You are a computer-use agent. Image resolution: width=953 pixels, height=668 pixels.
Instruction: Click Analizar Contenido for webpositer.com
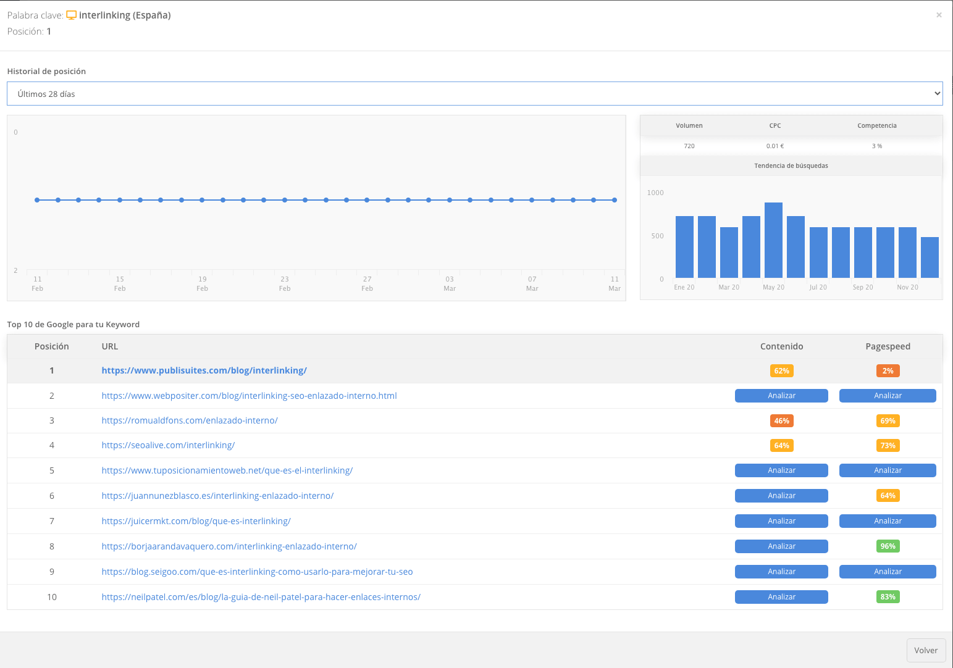tap(781, 395)
